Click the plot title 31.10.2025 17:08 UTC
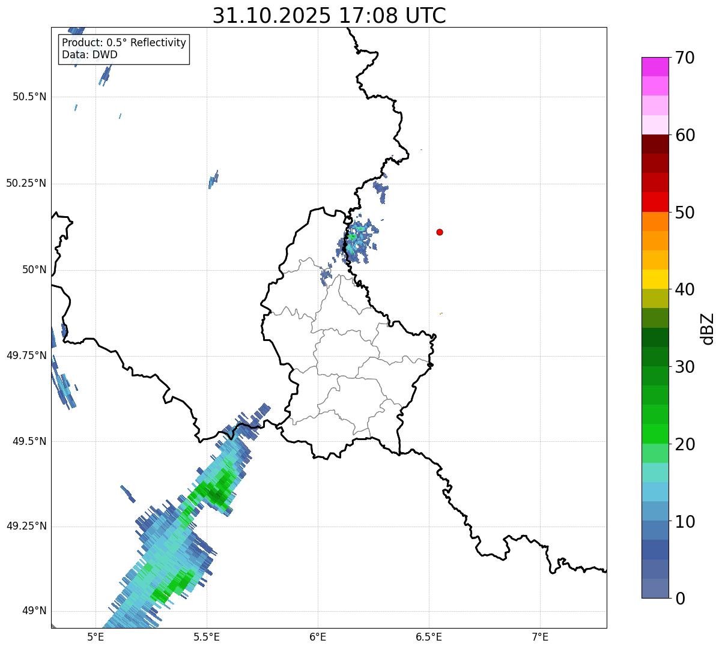Viewport: 722px width, 649px height. (329, 16)
